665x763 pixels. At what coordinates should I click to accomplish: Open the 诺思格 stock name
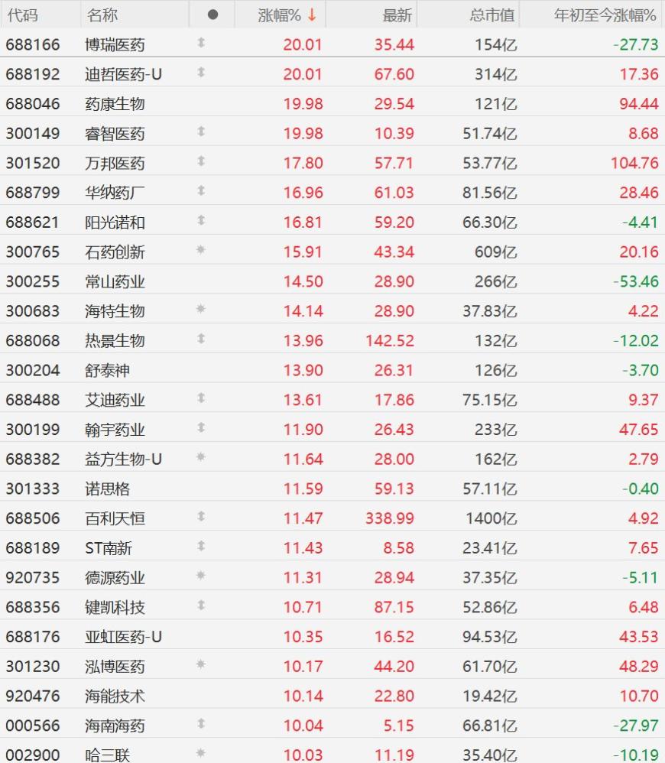[x=108, y=489]
